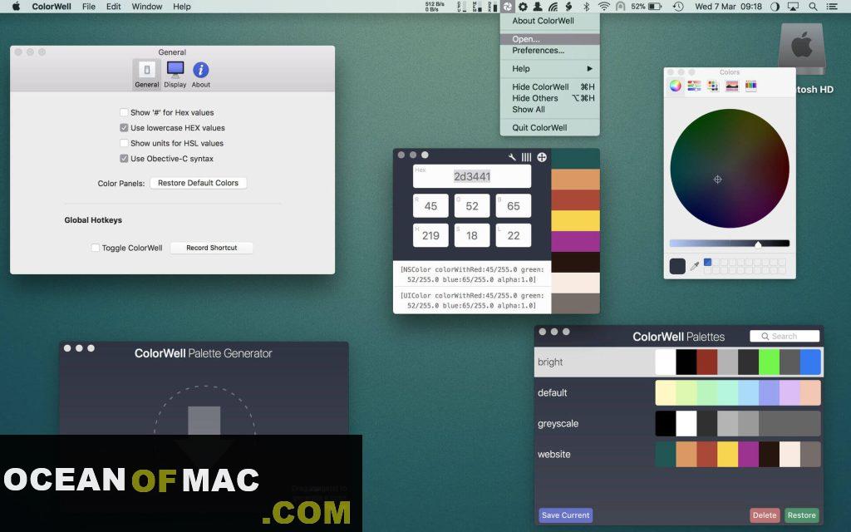Open the Bluetooth menu bar icon

click(586, 7)
